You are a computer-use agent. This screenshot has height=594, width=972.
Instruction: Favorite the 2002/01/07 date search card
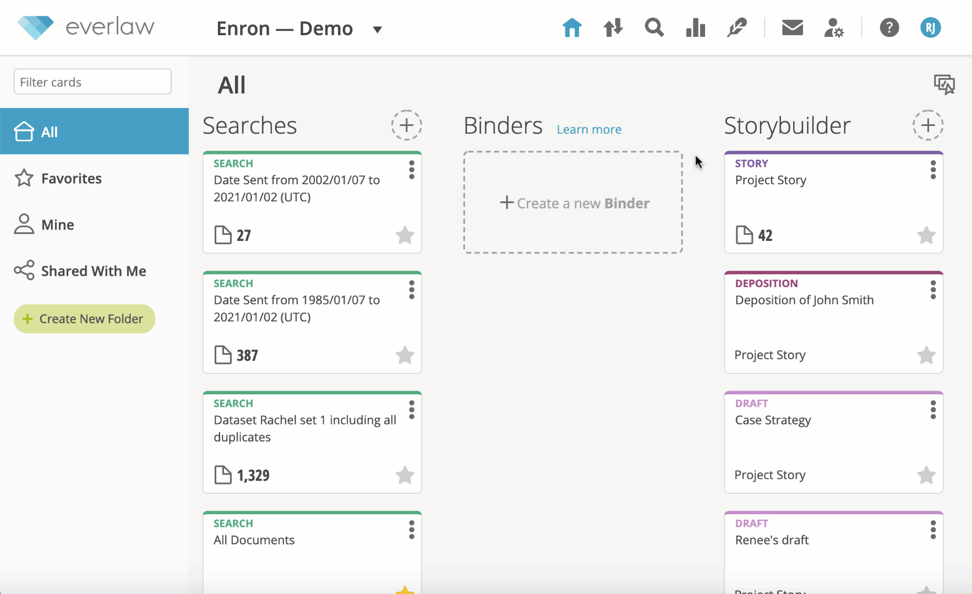(x=405, y=235)
